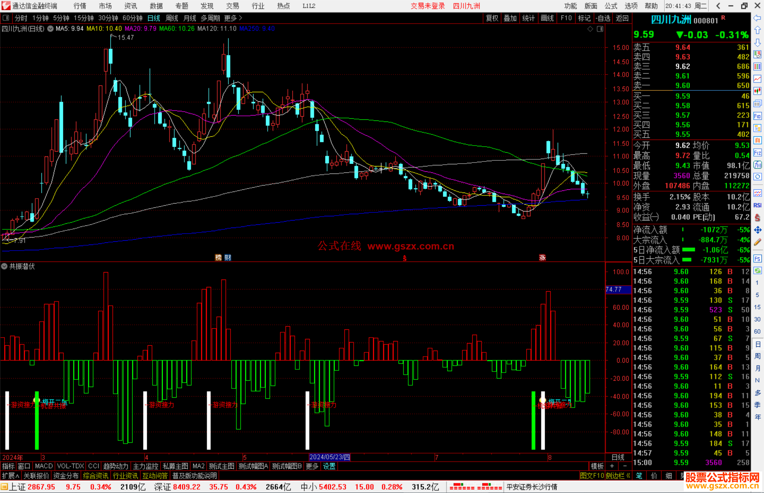Expand the 扩展 panel at bottom left
Screen dimensions: 764x493
pos(11,476)
